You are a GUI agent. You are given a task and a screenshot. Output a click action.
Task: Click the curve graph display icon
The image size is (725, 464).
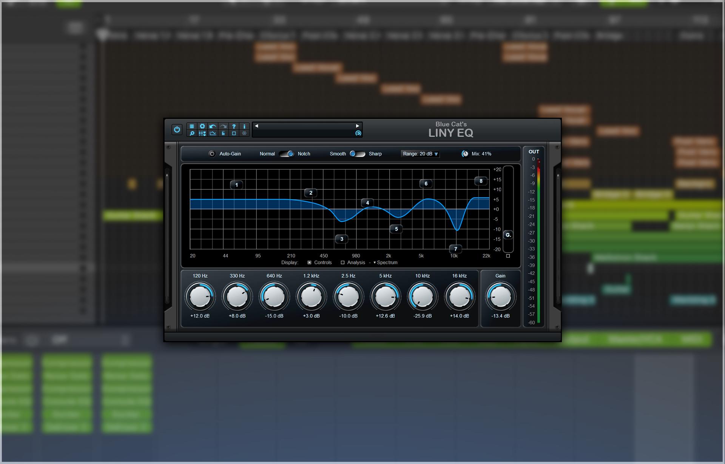tap(213, 133)
